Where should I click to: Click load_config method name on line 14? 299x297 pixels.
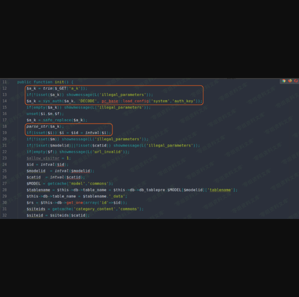(135, 101)
